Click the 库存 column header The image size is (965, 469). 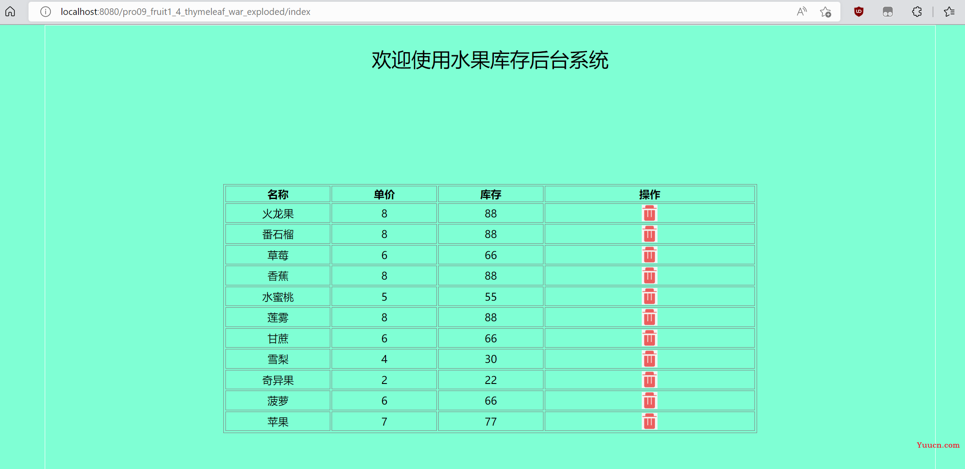click(491, 194)
